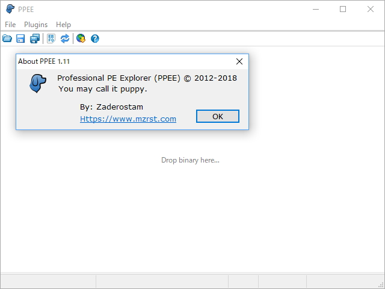Click the globe web lookup icon
This screenshot has width=385, height=289.
[x=81, y=39]
